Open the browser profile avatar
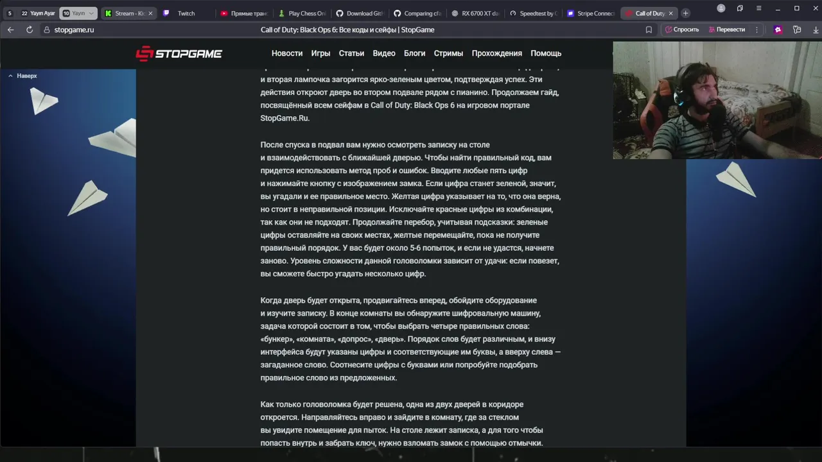The height and width of the screenshot is (462, 822). (x=721, y=8)
